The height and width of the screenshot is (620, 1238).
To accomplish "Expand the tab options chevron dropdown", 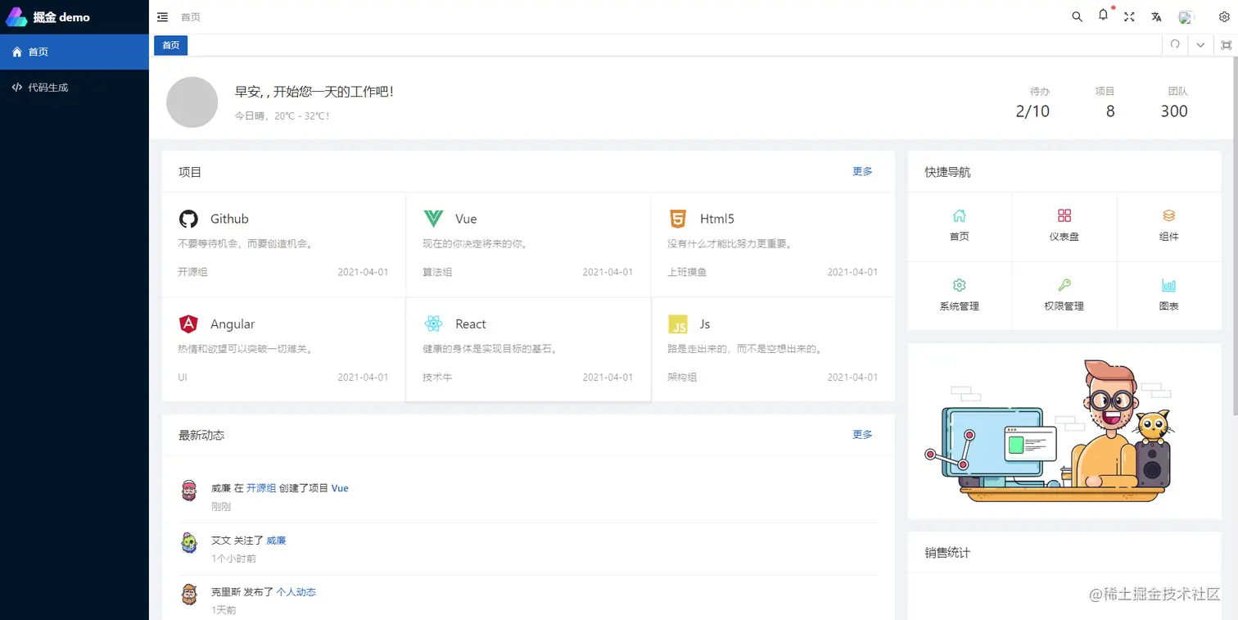I will point(1200,45).
